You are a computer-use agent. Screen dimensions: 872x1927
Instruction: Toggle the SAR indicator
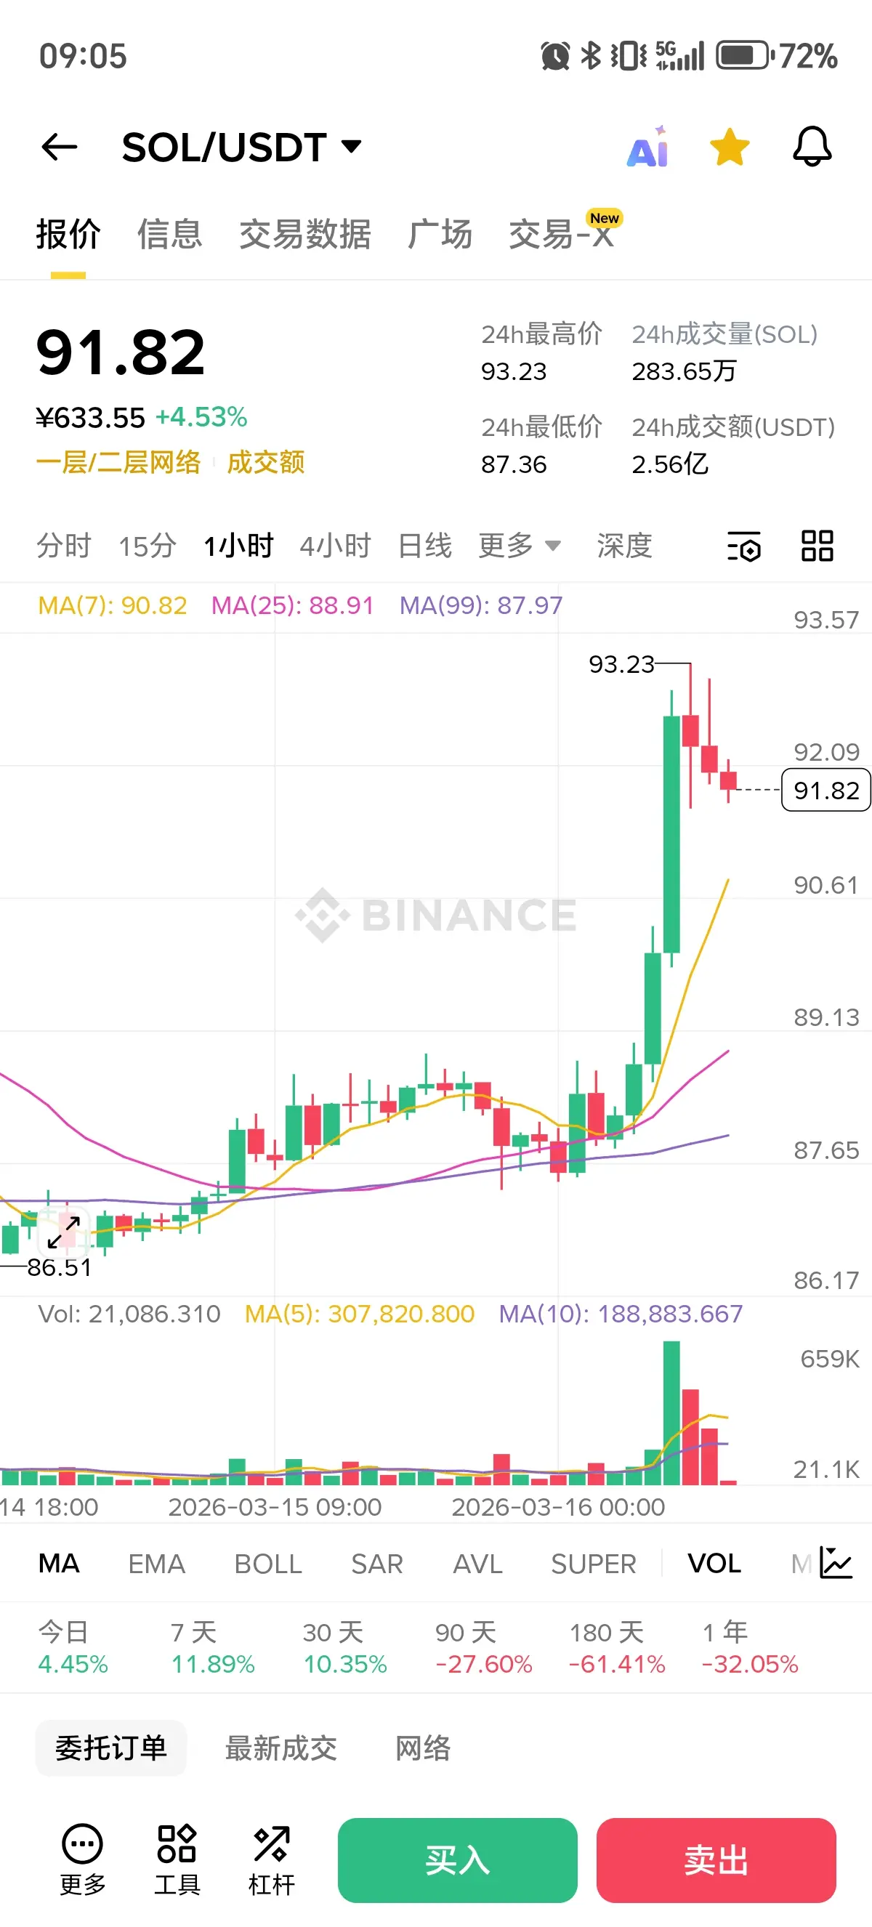pos(377,1564)
